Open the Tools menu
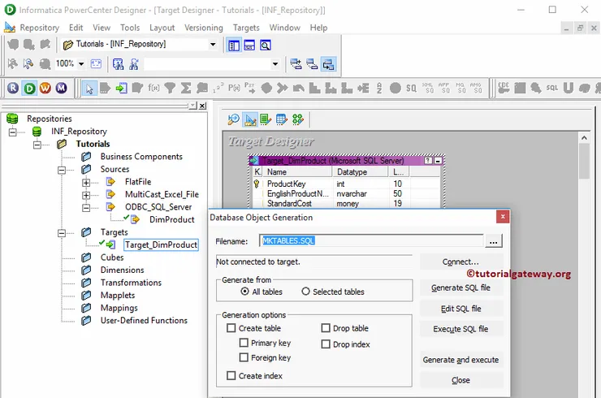The image size is (601, 398). click(x=130, y=28)
